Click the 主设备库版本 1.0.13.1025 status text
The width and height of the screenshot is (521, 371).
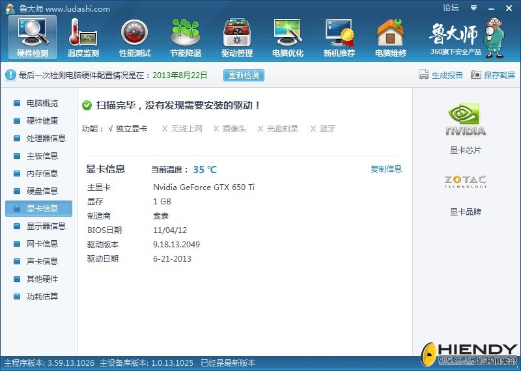point(147,363)
